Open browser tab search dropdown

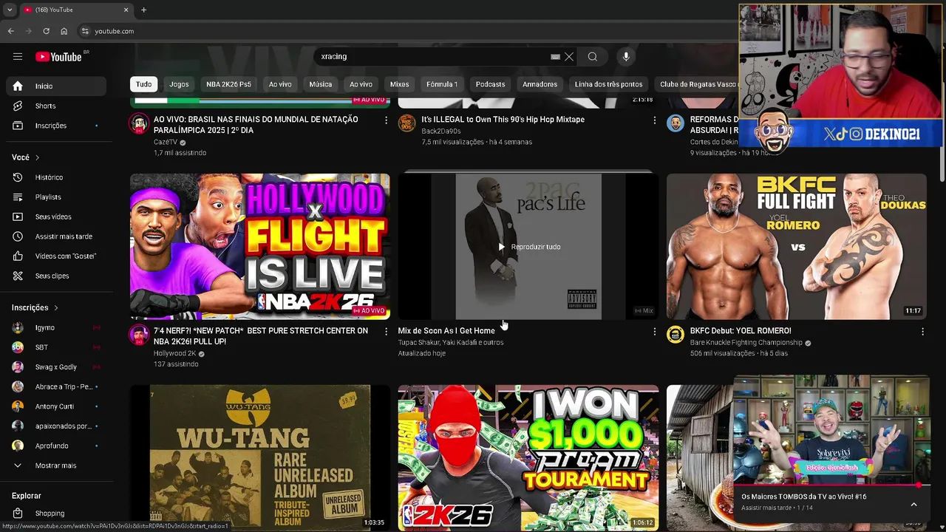pyautogui.click(x=9, y=10)
